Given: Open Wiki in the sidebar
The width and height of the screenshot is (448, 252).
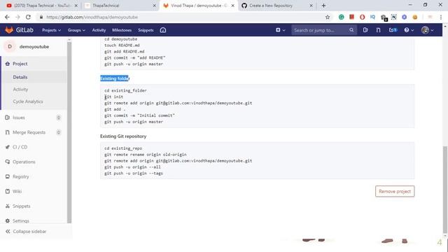Looking at the screenshot, I should point(17,191).
